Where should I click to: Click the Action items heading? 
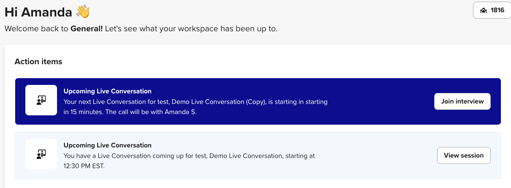click(x=38, y=62)
